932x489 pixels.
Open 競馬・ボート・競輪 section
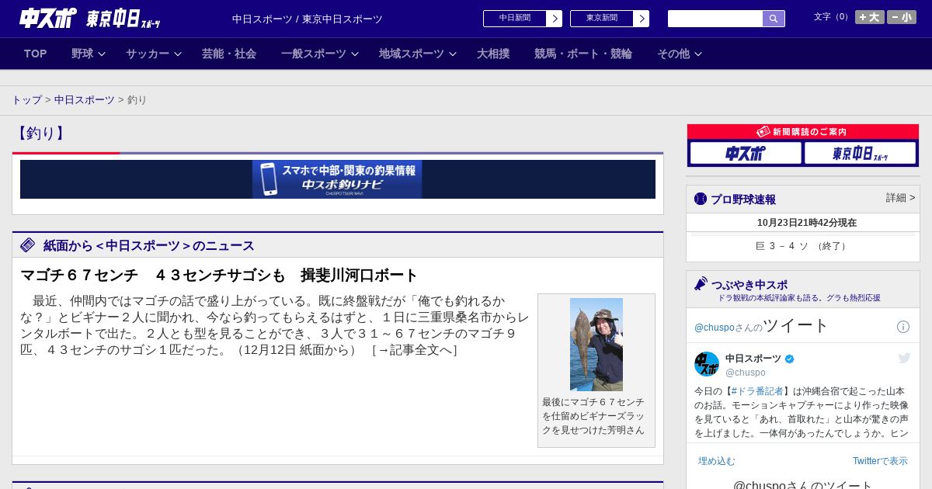pyautogui.click(x=583, y=54)
